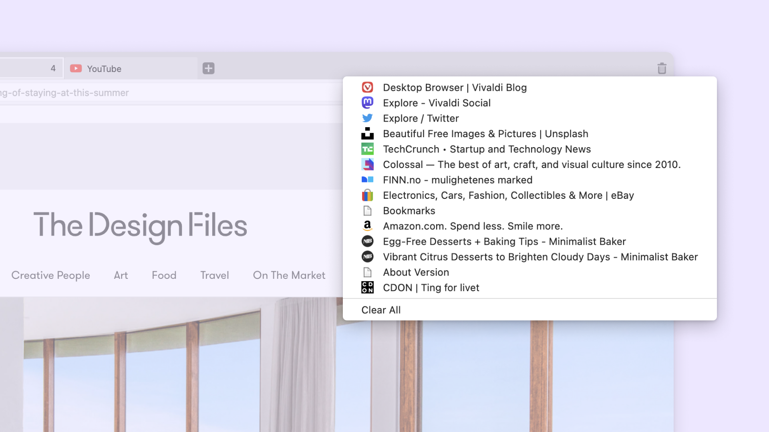Reopen FINN.no mulighetenes marked entry
The height and width of the screenshot is (432, 769).
pos(529,180)
